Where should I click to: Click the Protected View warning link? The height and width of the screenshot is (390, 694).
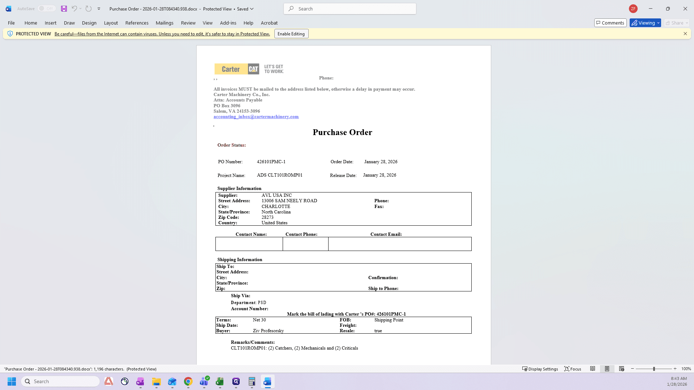pyautogui.click(x=162, y=34)
